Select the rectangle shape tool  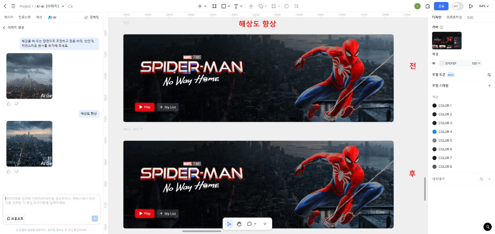[x=224, y=6]
